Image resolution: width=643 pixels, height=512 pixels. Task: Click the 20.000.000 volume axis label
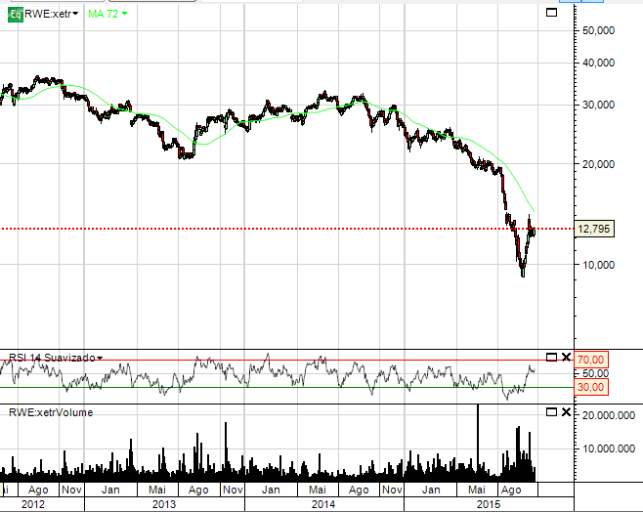point(609,415)
